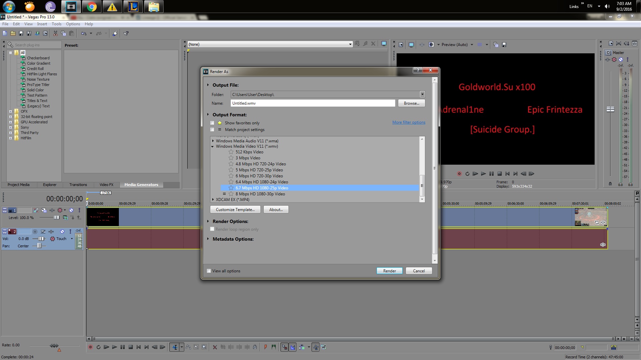The height and width of the screenshot is (360, 641).
Task: Tick the View all options checkbox
Action: point(209,271)
